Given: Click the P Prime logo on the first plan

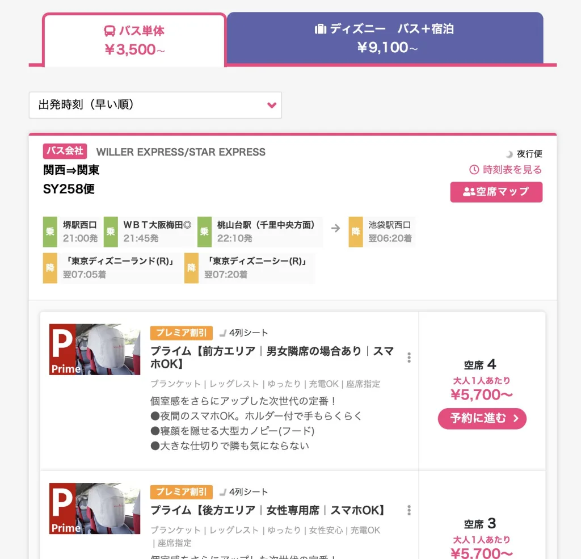Looking at the screenshot, I should 62,348.
